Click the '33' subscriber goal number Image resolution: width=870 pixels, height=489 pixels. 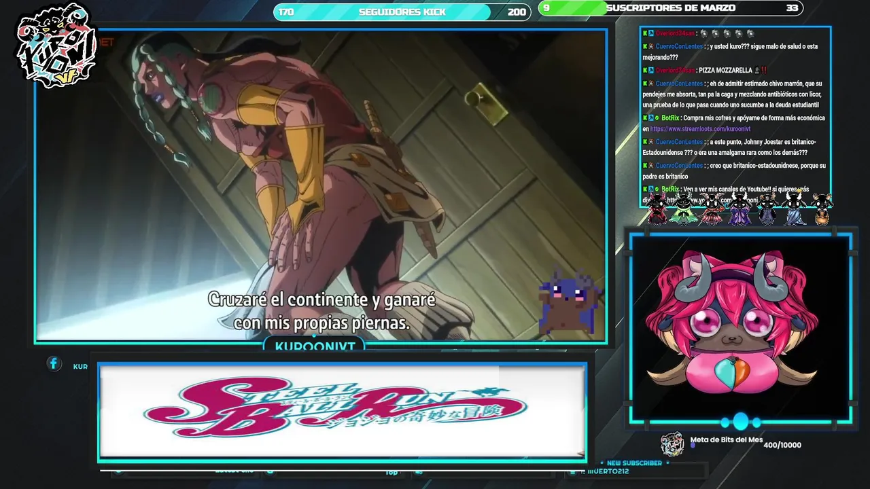[x=792, y=8]
